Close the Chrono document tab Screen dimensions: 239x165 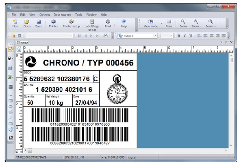click(x=231, y=42)
